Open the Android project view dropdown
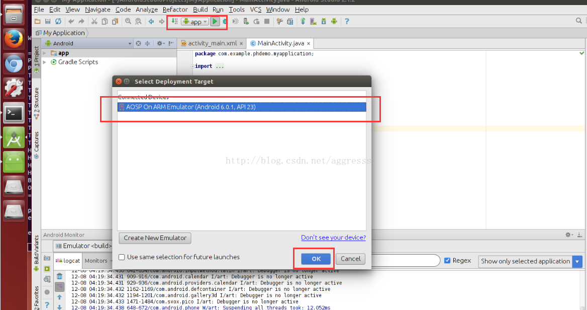The height and width of the screenshot is (310, 587). tap(88, 43)
